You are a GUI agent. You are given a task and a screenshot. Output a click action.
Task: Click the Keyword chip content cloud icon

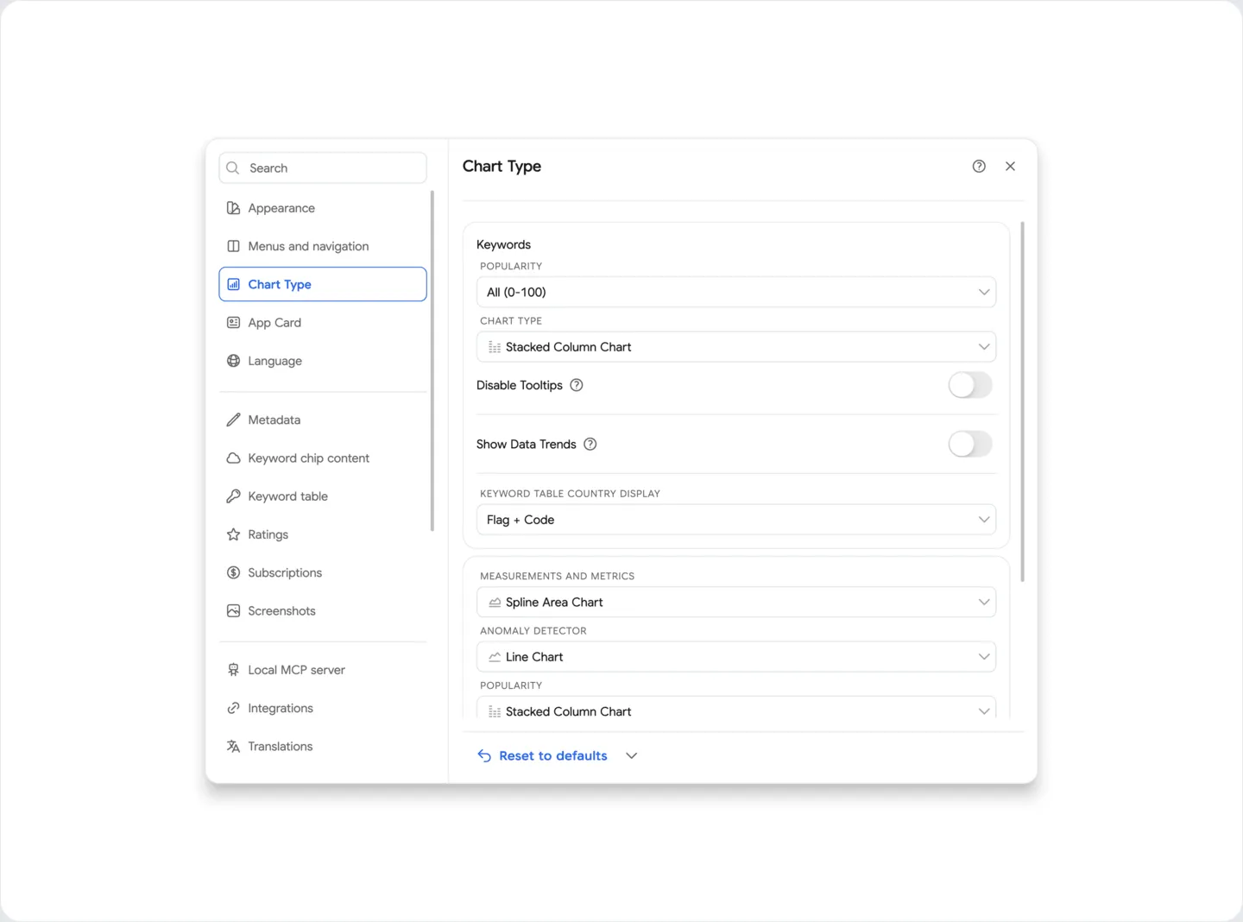[233, 458]
